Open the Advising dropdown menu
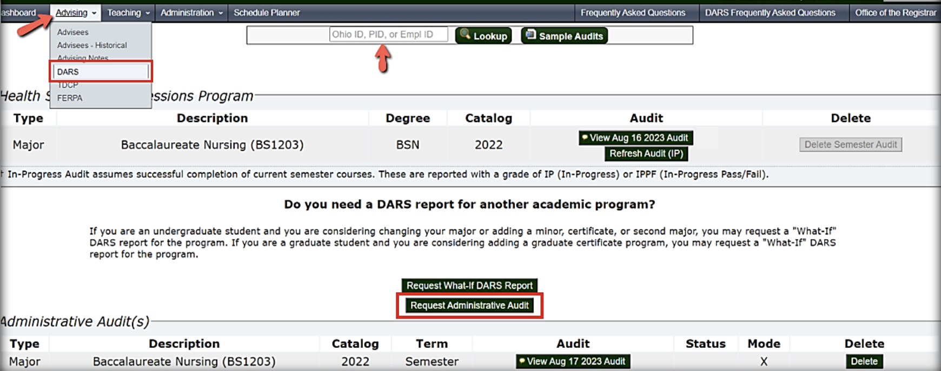Screen dimensions: 941x371 tap(76, 12)
